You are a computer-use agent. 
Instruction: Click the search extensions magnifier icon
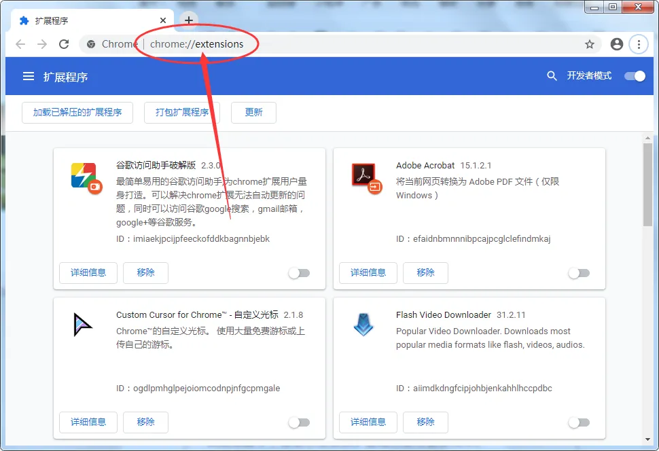(552, 76)
